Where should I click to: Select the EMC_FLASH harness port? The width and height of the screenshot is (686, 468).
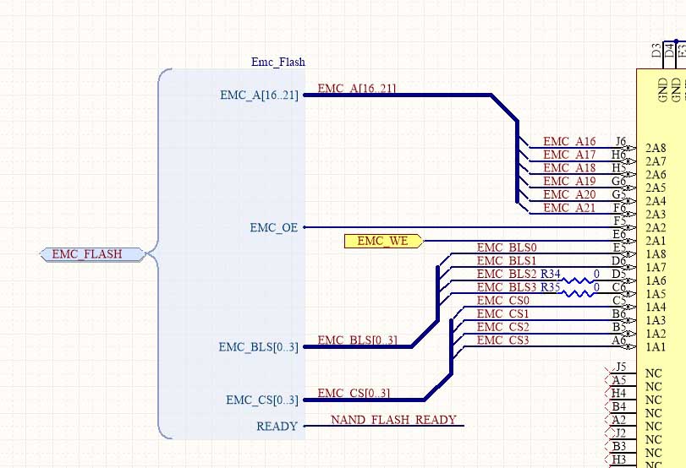click(93, 253)
